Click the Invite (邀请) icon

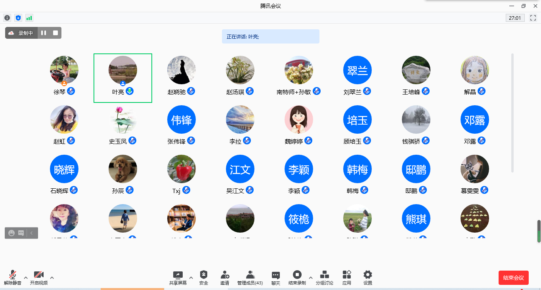[225, 277]
